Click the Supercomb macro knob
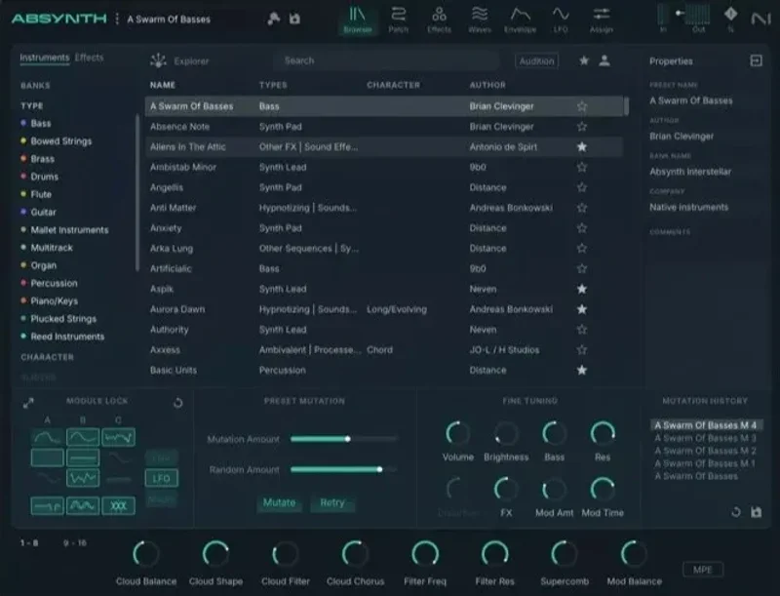Viewport: 780px width, 596px height. (x=565, y=554)
